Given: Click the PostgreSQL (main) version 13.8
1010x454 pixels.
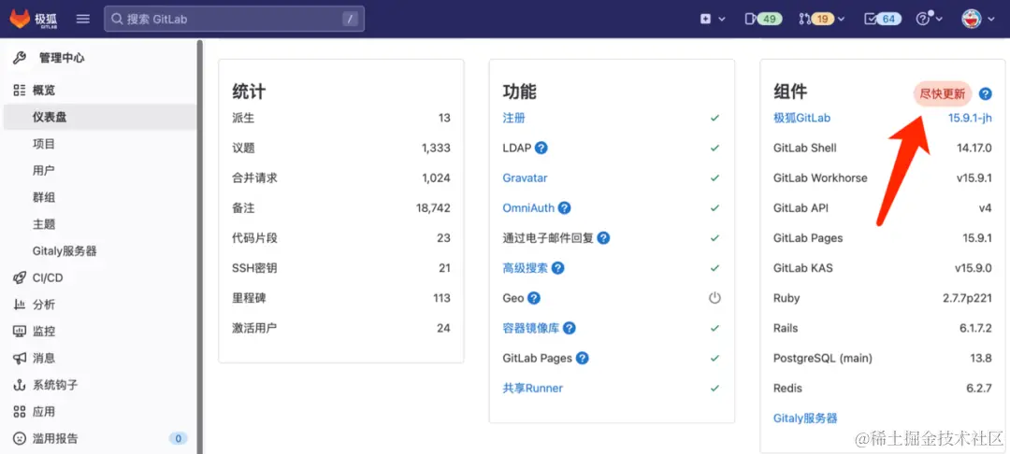Looking at the screenshot, I should coord(981,358).
